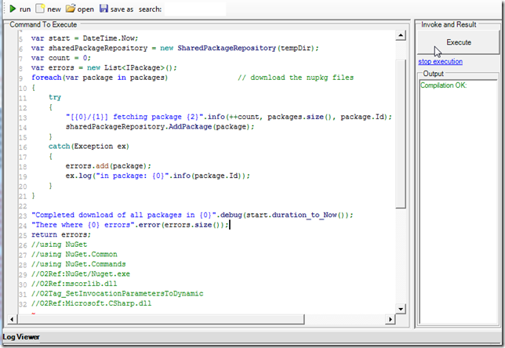Focus the search text field in toolbar
This screenshot has height=348, width=505.
pyautogui.click(x=196, y=9)
